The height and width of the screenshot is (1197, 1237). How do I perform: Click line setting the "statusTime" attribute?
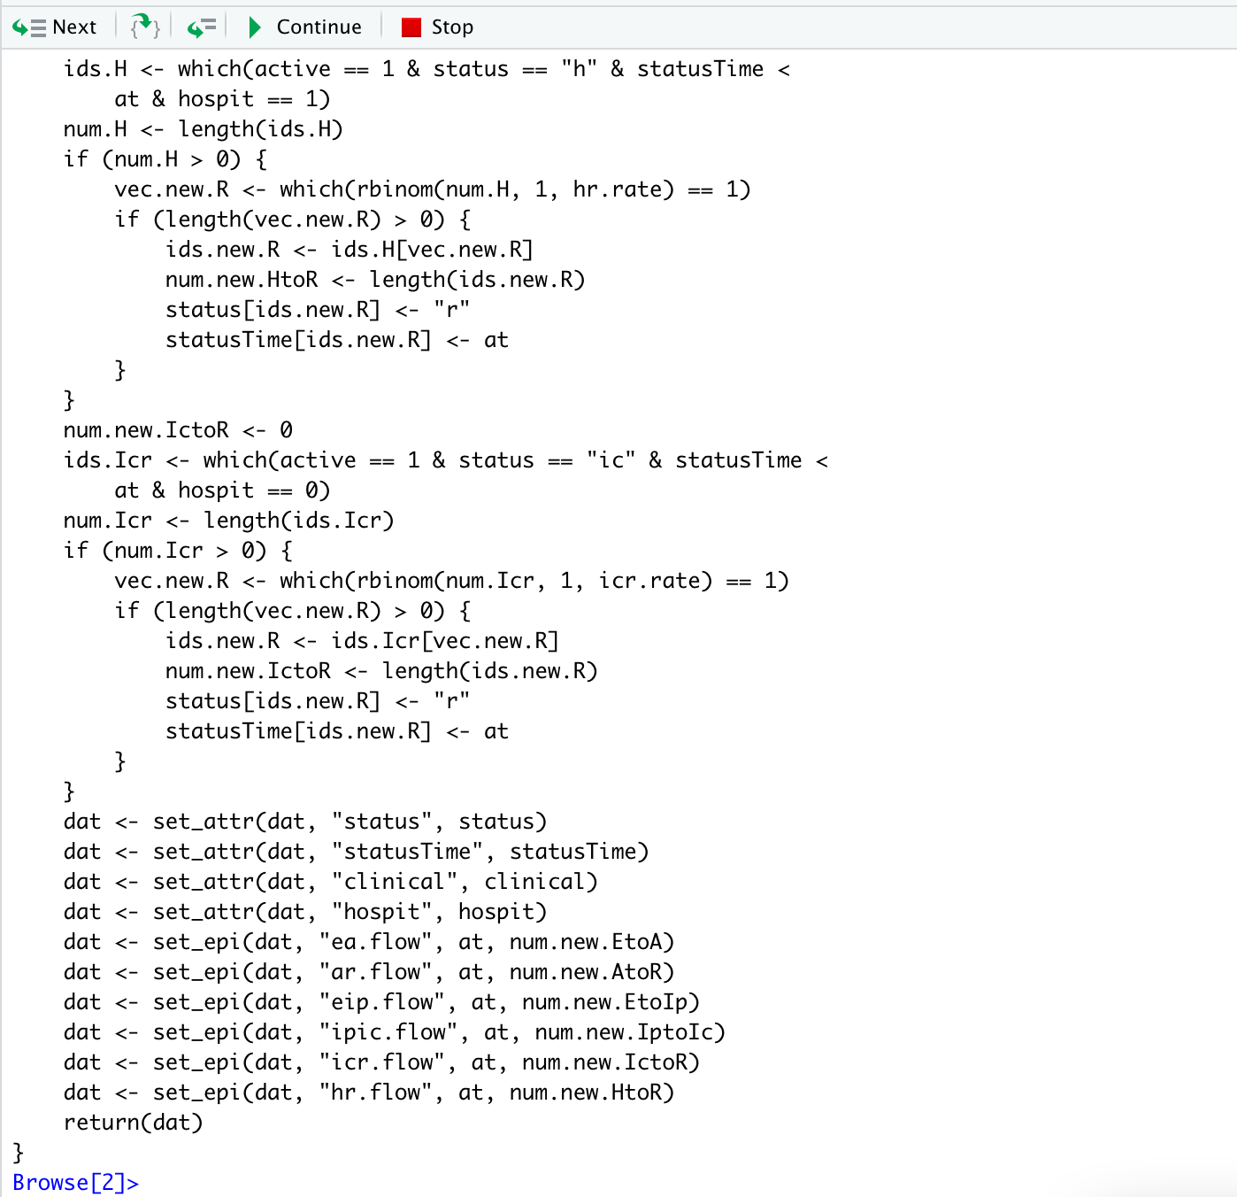pos(356,852)
